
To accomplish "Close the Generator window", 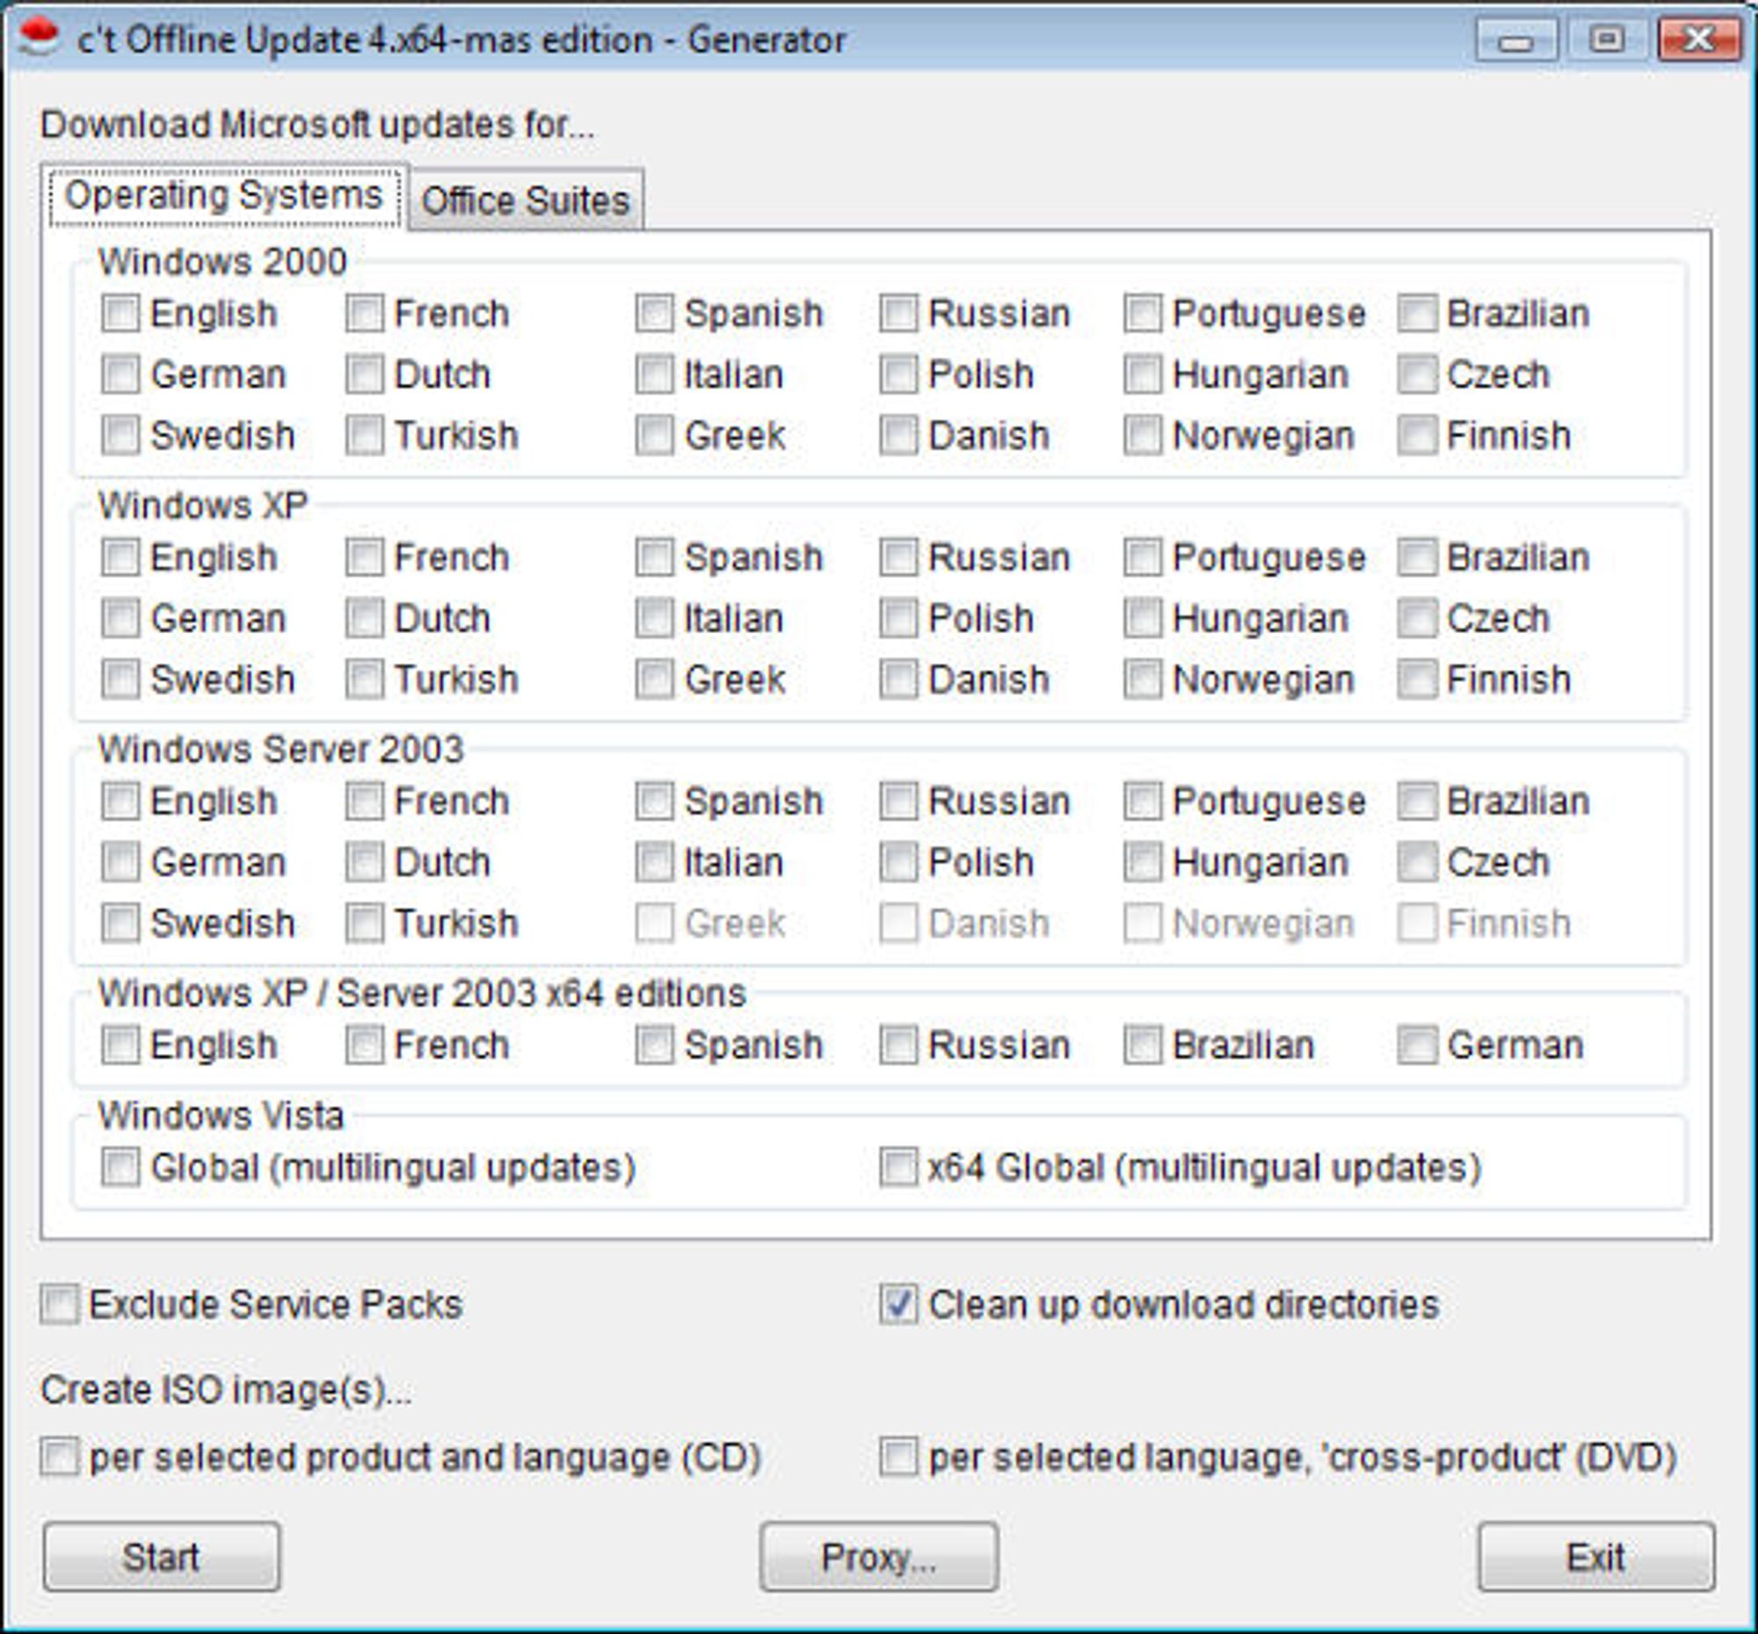I will click(1699, 40).
